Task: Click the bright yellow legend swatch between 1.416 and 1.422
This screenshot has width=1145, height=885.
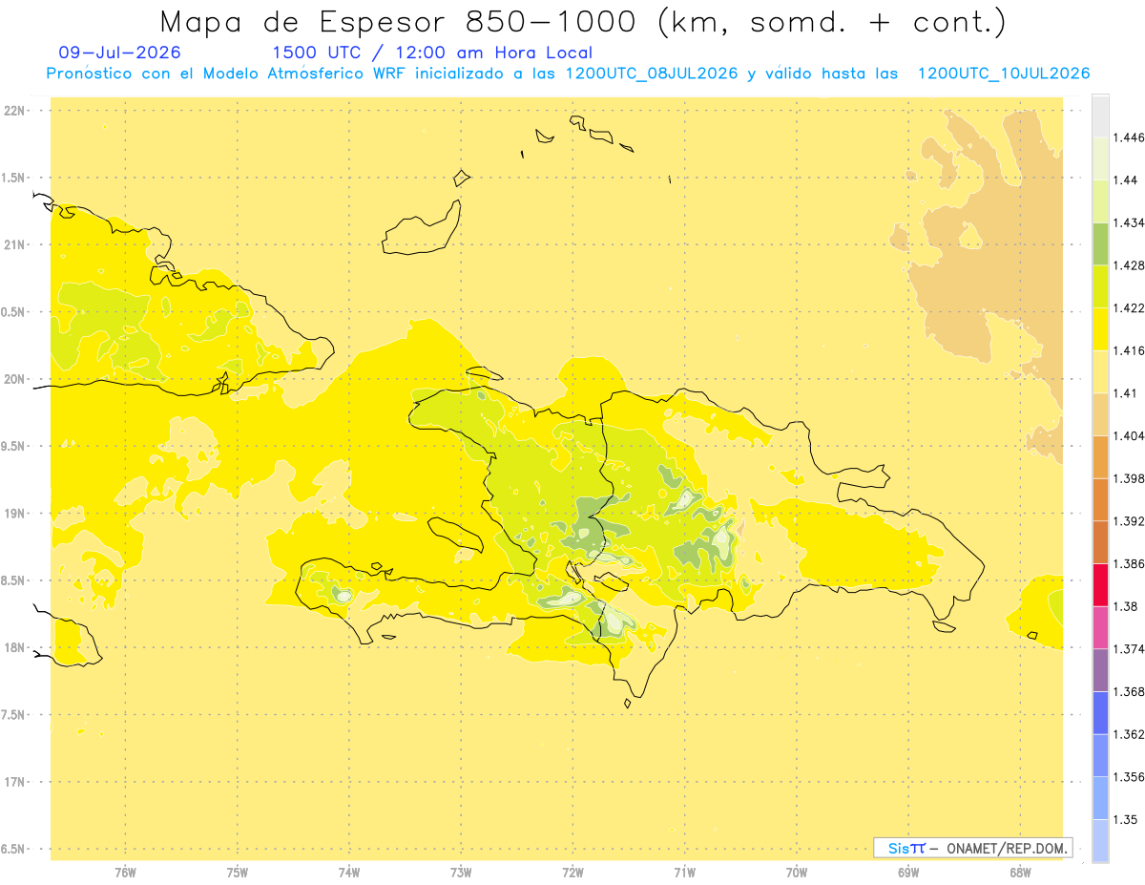Action: pos(1100,329)
